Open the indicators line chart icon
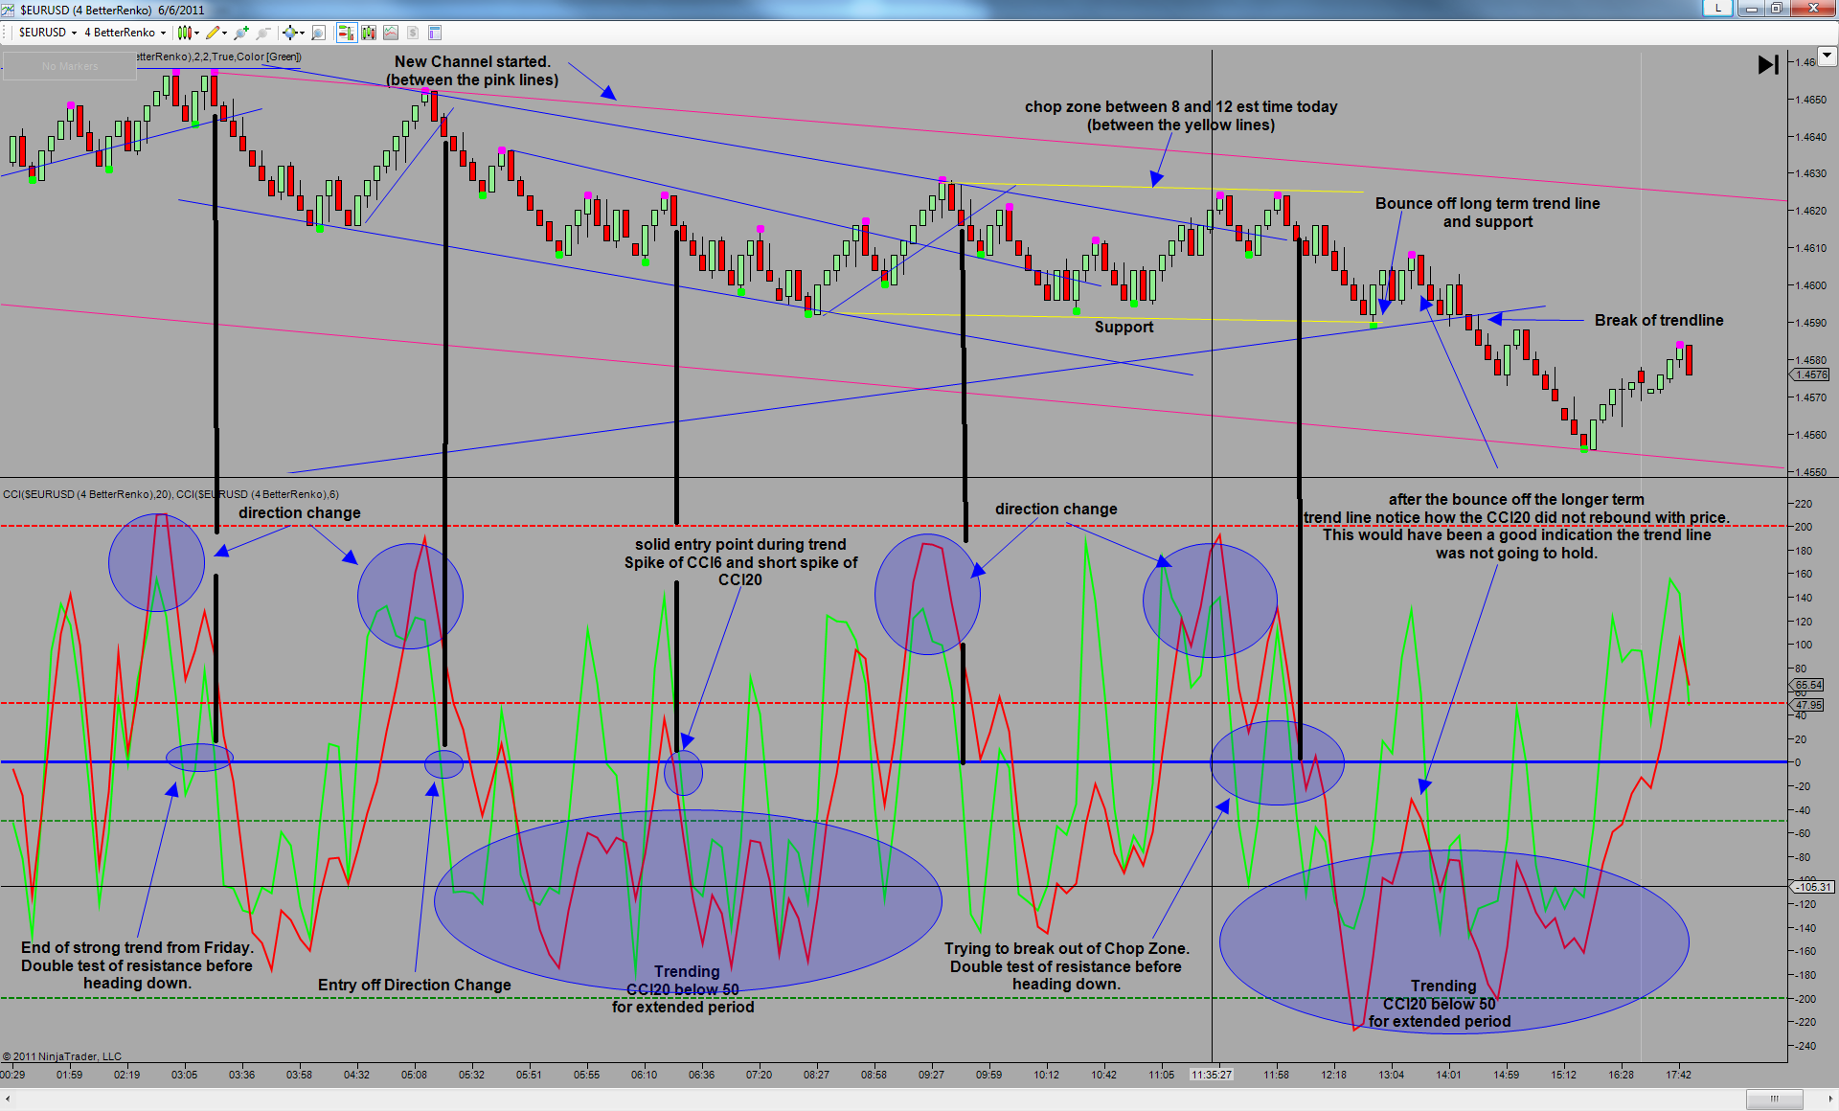 coord(391,33)
